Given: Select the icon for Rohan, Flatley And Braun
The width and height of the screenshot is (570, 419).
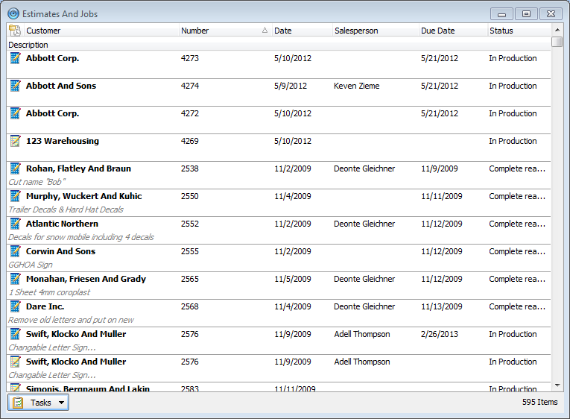Looking at the screenshot, I should (15, 168).
